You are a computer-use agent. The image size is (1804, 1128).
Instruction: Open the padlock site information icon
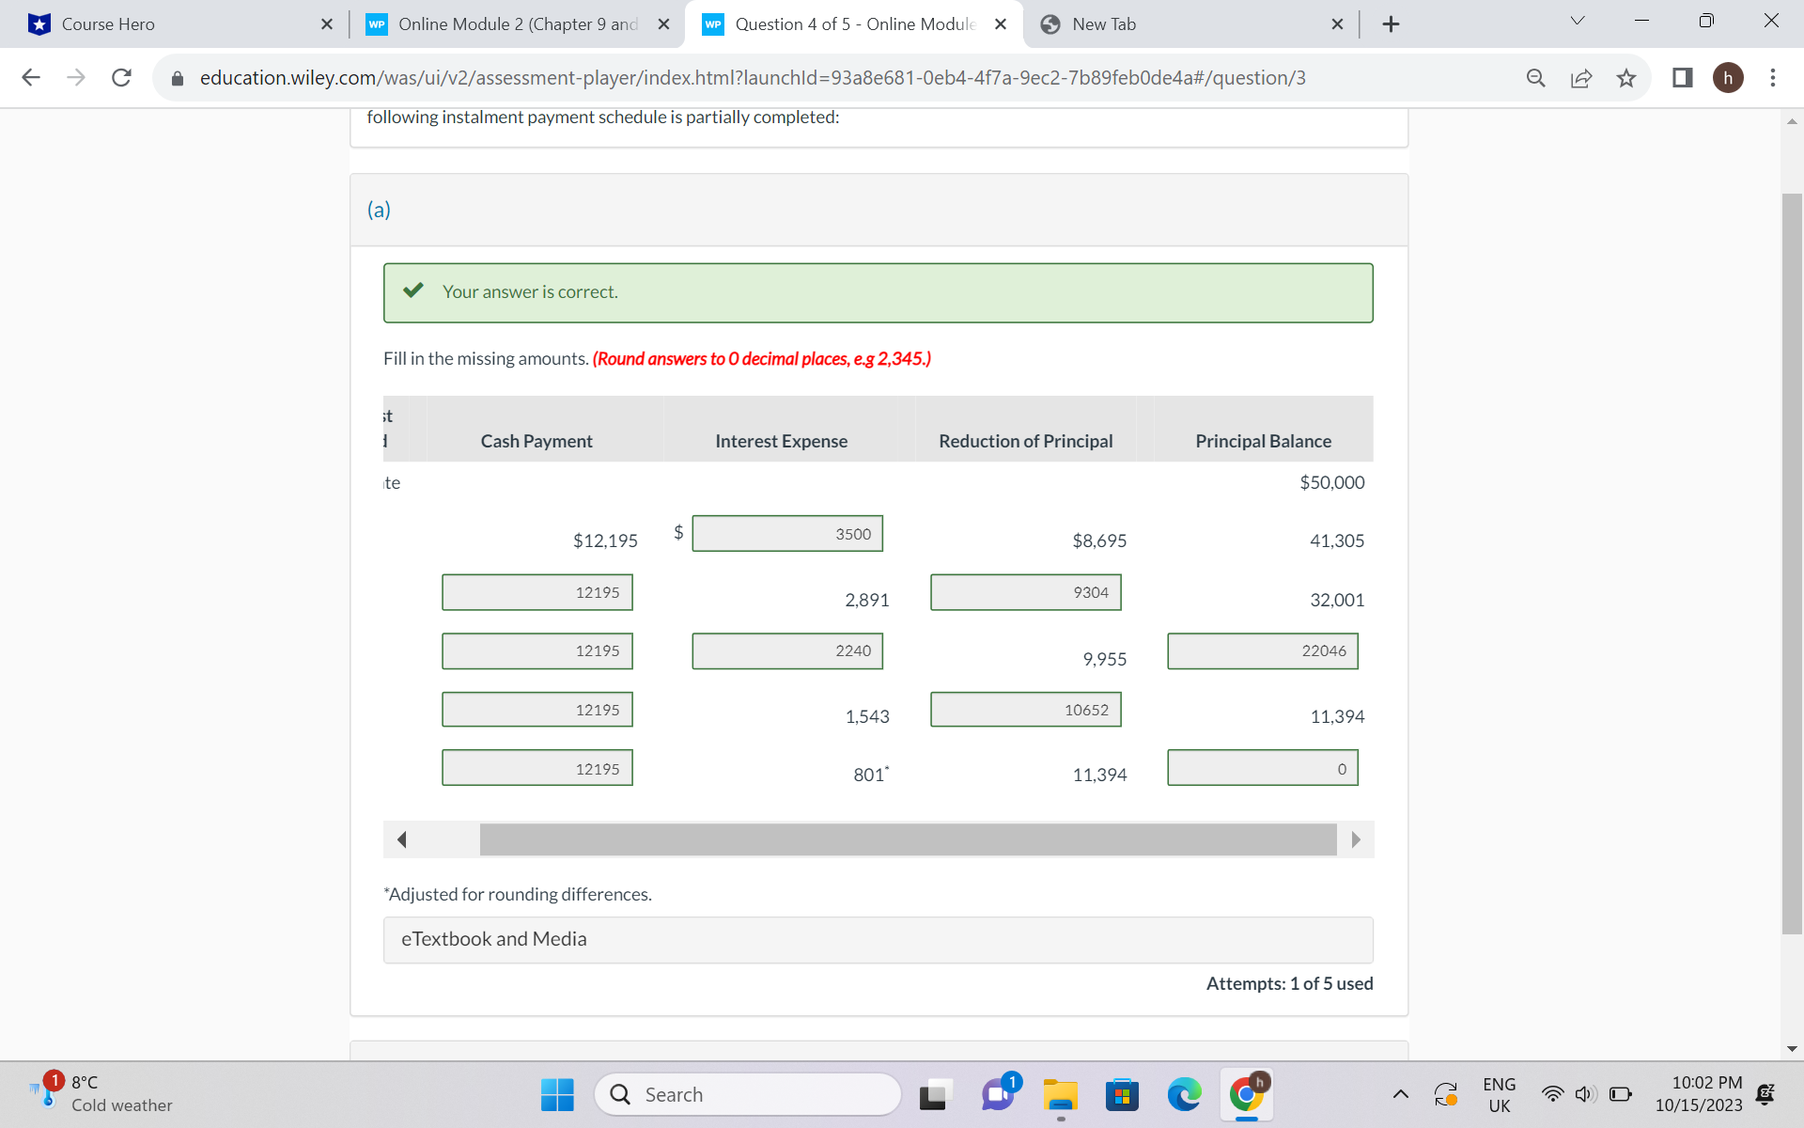(177, 78)
